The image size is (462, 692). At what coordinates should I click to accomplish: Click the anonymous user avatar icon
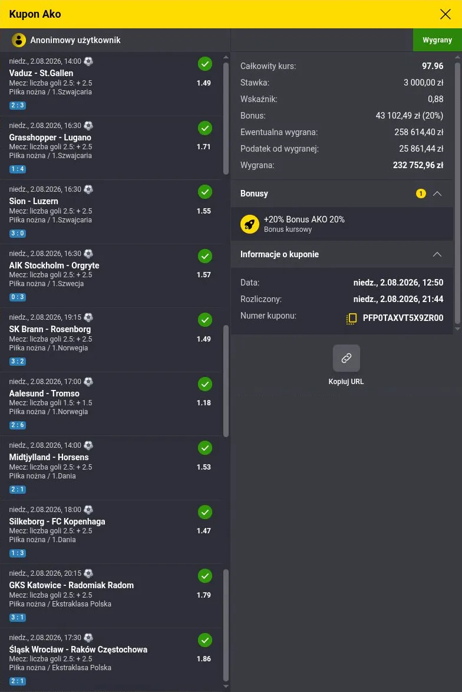pos(18,40)
